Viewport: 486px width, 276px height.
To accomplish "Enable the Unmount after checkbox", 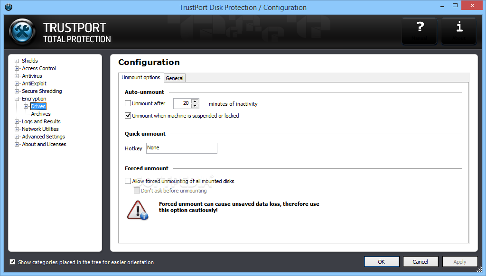I will 128,103.
